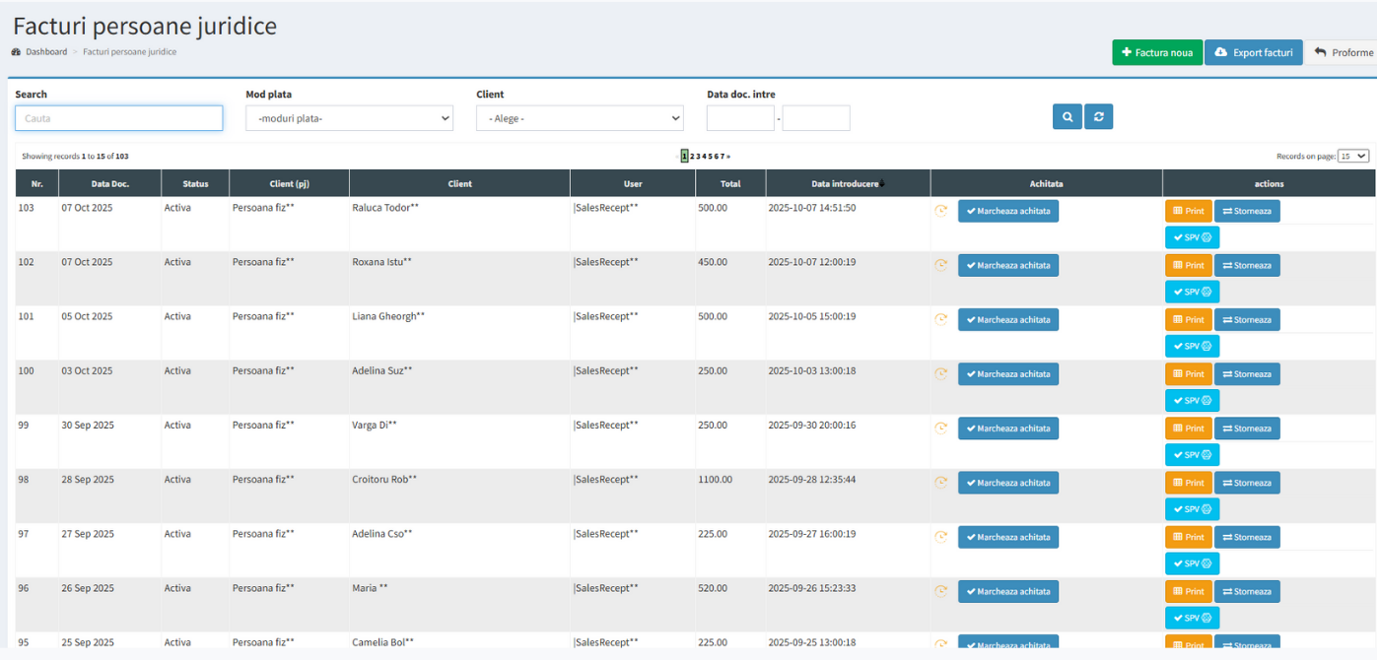Click the magnifier search button

click(1067, 117)
